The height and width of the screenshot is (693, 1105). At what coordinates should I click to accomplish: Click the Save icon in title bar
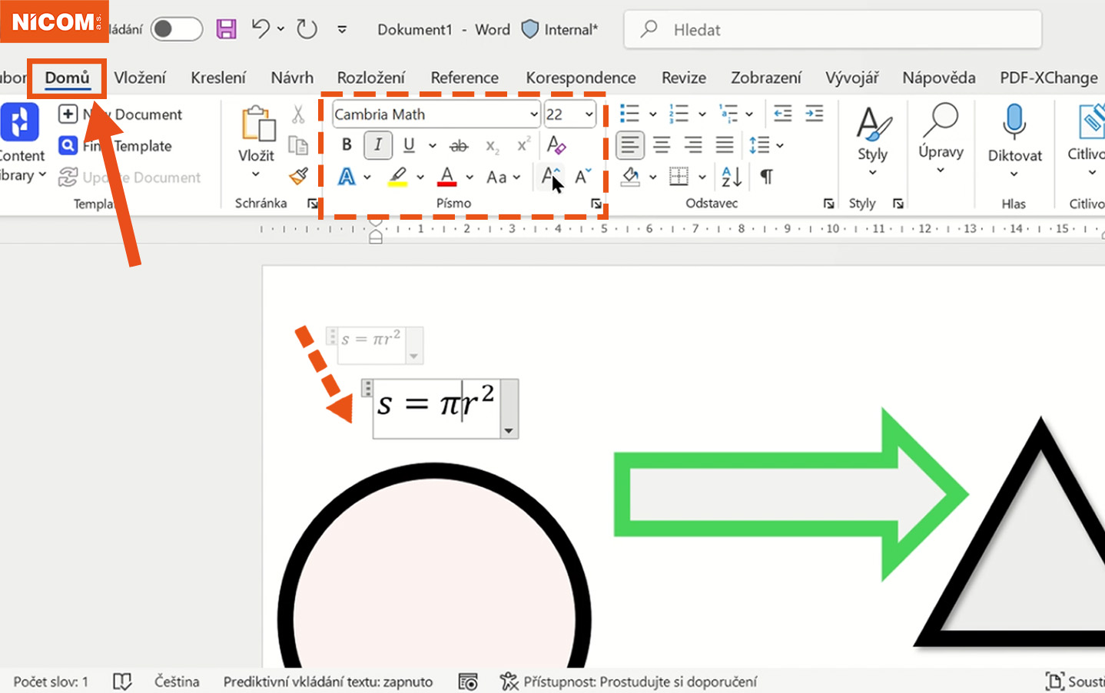(226, 29)
